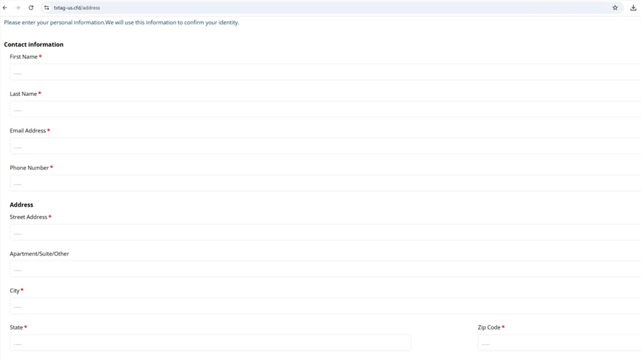This screenshot has width=641, height=359.
Task: Select the 'Address' section heading
Action: pyautogui.click(x=21, y=205)
